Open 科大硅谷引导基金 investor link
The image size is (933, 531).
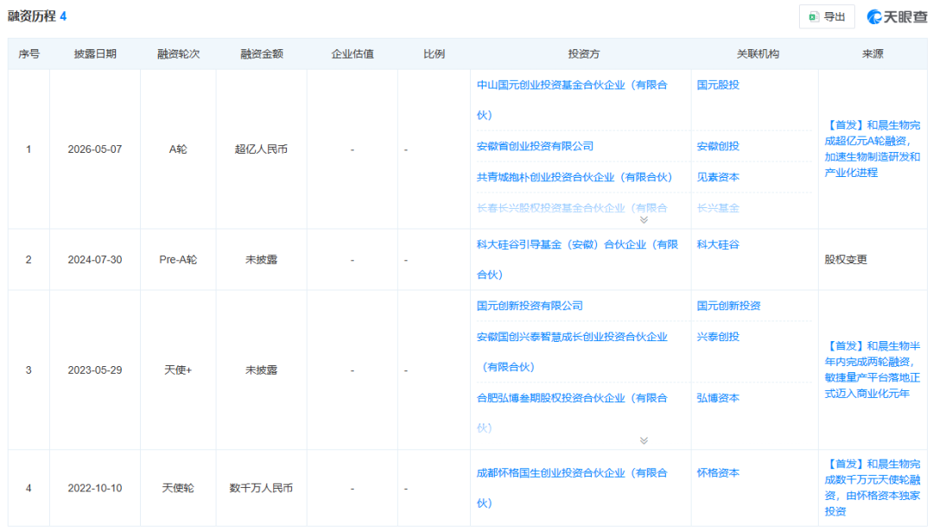coord(577,259)
